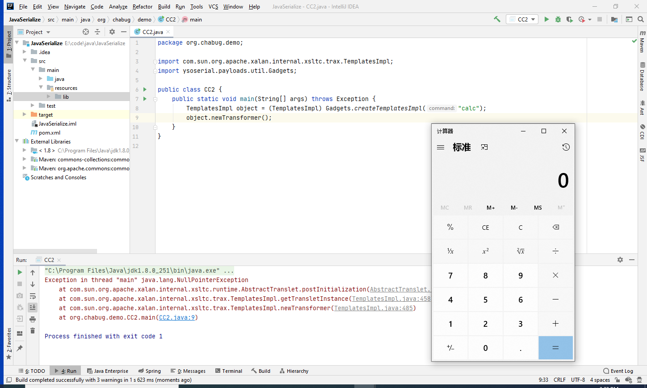Screen dimensions: 647x388
Task: Open calculator history clock icon
Action: point(566,147)
